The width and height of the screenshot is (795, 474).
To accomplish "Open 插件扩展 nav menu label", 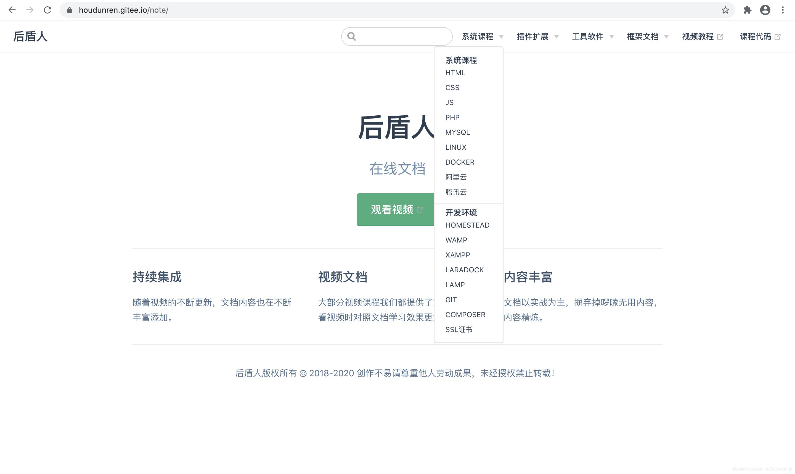I will click(533, 37).
